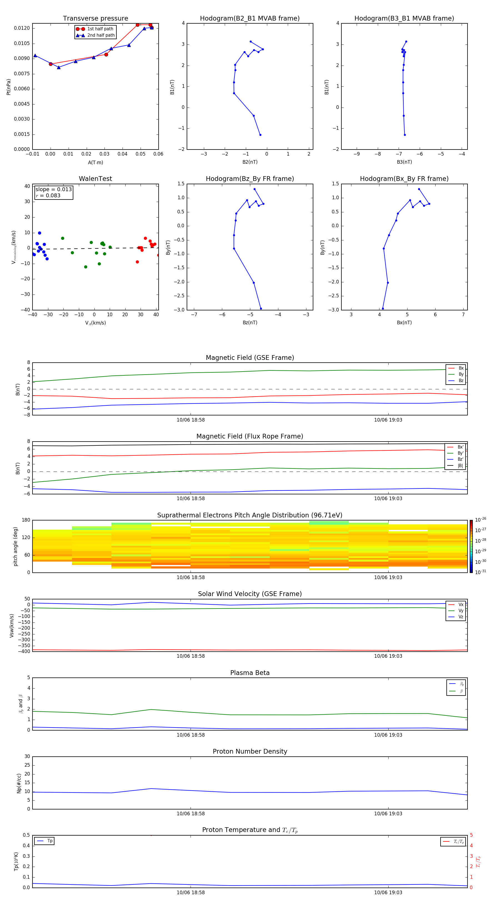Click the '2nd half path' legend entry

pos(95,35)
